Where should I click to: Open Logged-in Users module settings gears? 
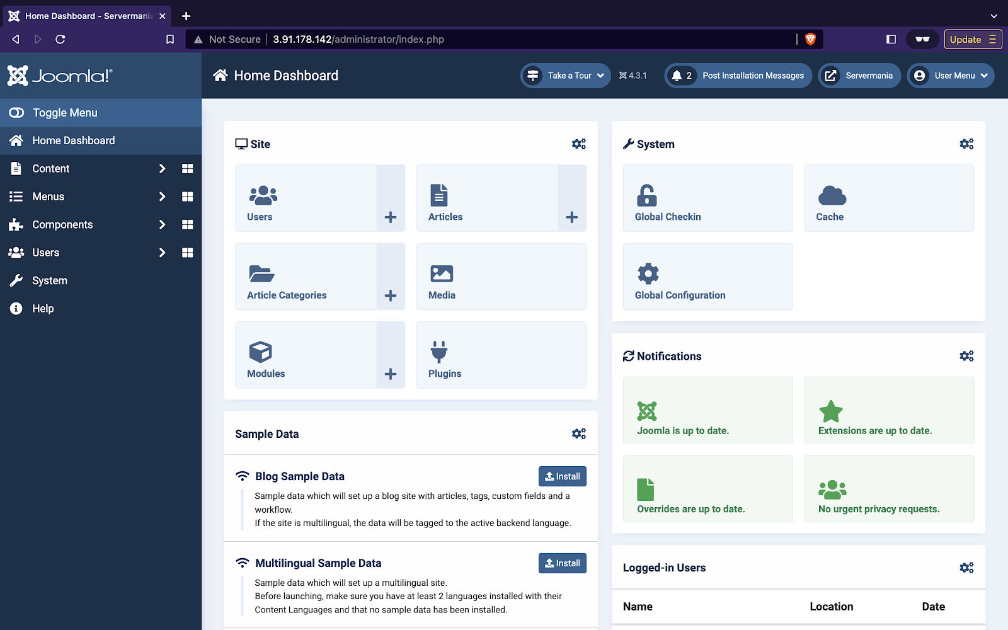[966, 568]
